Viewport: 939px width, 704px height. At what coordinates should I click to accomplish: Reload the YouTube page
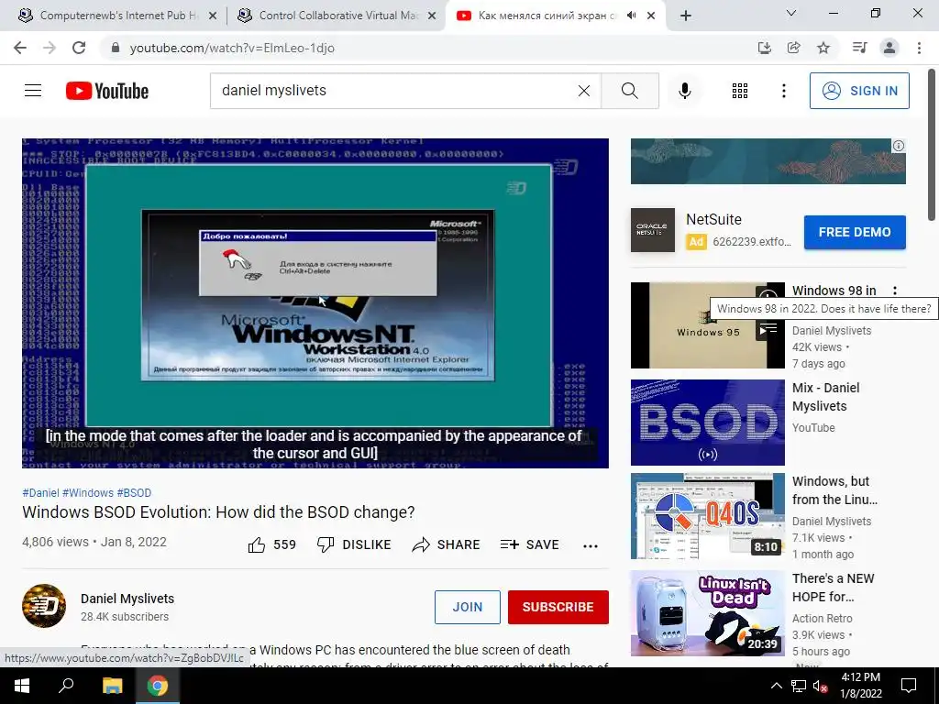tap(79, 48)
